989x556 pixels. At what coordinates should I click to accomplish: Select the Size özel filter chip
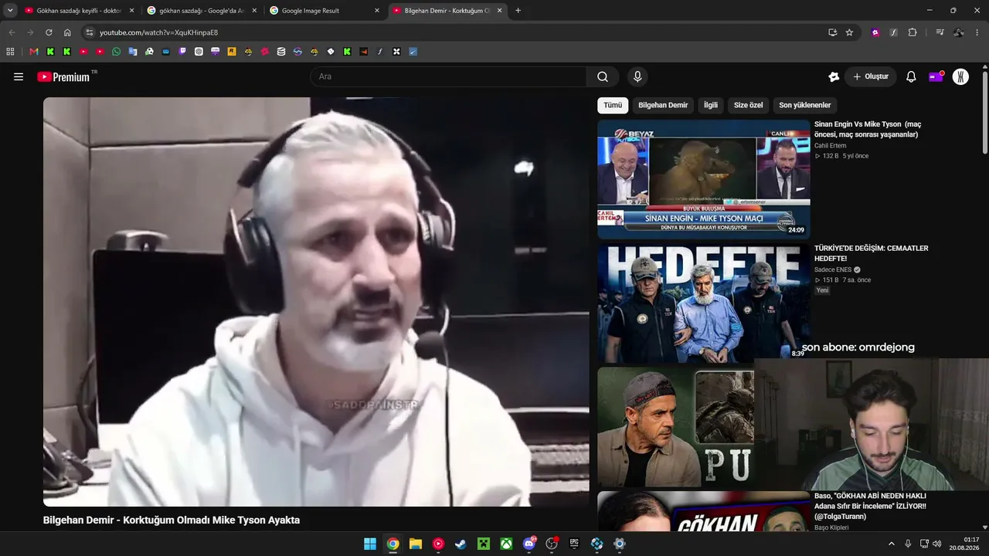coord(748,105)
